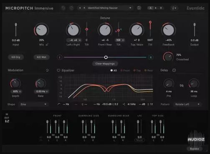
Task: Toggle the Surround Rear channel link icon
Action: coord(119,135)
